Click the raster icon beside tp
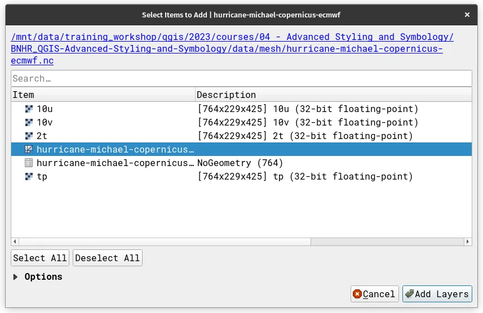 coord(29,177)
